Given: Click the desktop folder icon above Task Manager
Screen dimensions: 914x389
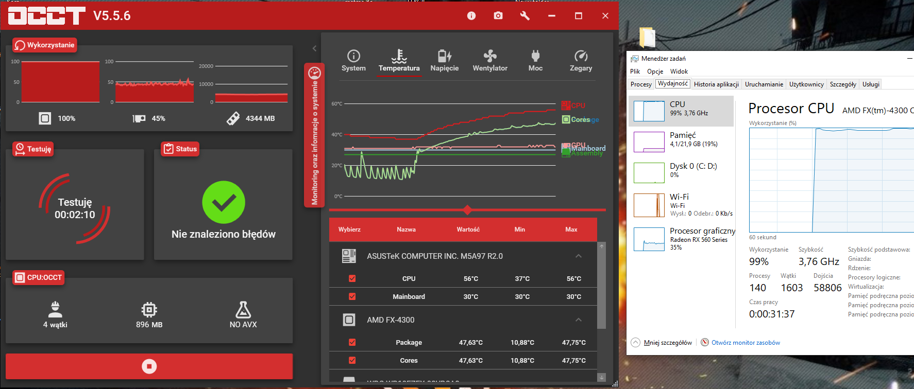Looking at the screenshot, I should [647, 37].
